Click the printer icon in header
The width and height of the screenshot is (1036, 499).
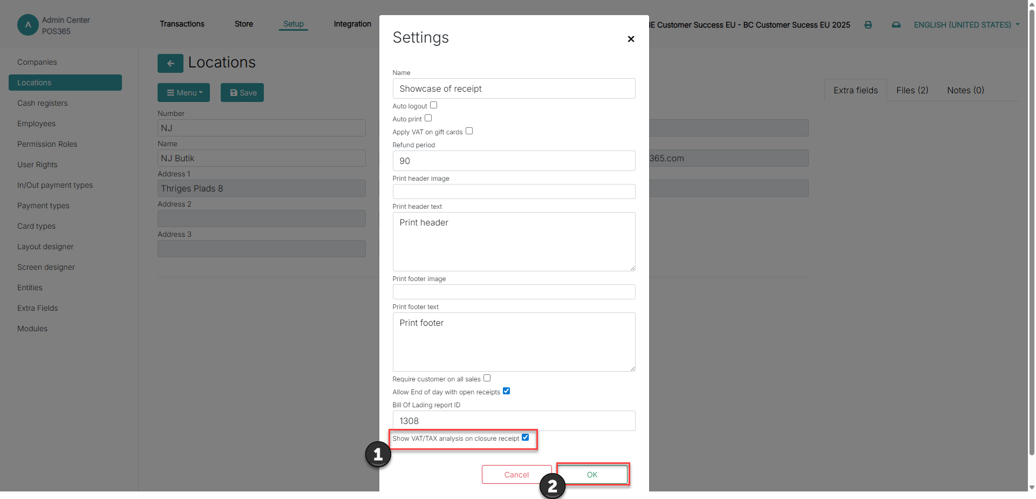pos(868,25)
